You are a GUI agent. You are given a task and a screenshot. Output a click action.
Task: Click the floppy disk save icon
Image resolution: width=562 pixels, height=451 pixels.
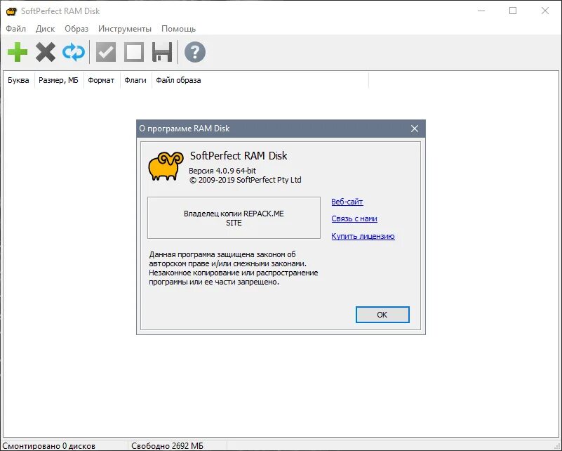tap(162, 52)
